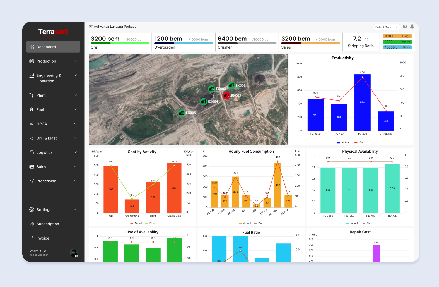The width and height of the screenshot is (439, 287).
Task: Open the Dashboard menu item
Action: coord(53,47)
